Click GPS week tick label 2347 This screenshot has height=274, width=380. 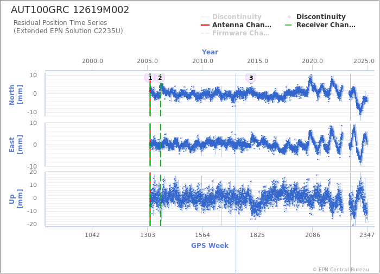[x=367, y=235]
